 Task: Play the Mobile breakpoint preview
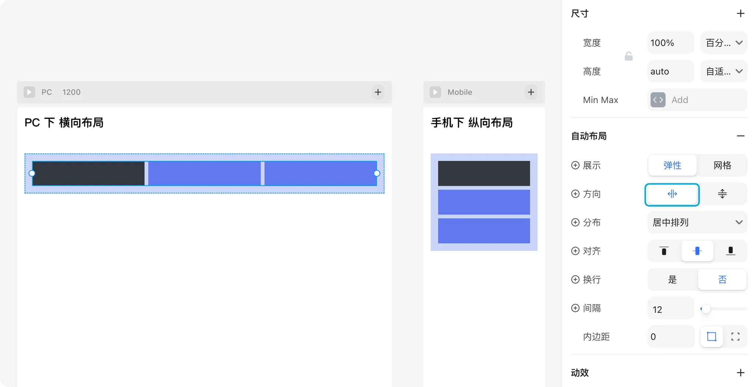click(435, 92)
